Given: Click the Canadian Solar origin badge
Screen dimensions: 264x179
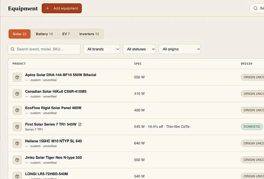Looking at the screenshot, I should pos(252,94).
